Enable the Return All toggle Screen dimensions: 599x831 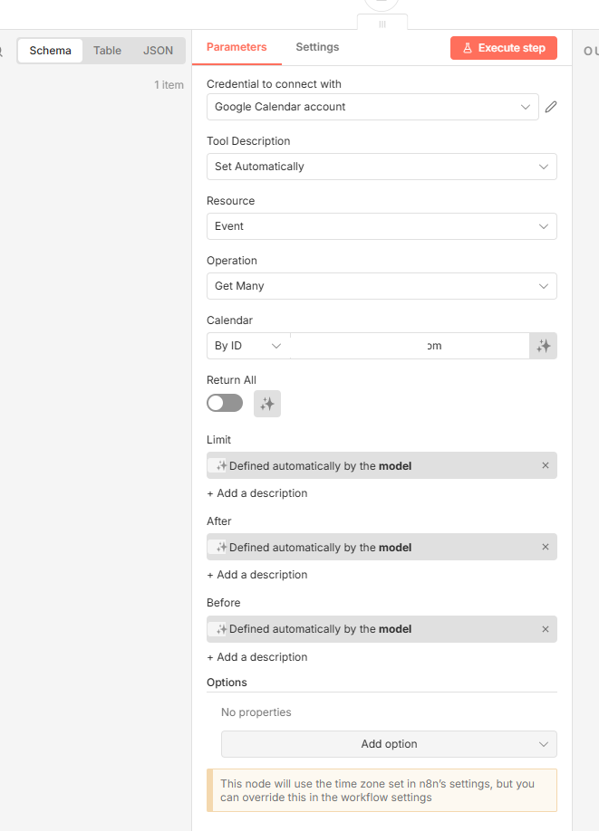[x=225, y=404]
